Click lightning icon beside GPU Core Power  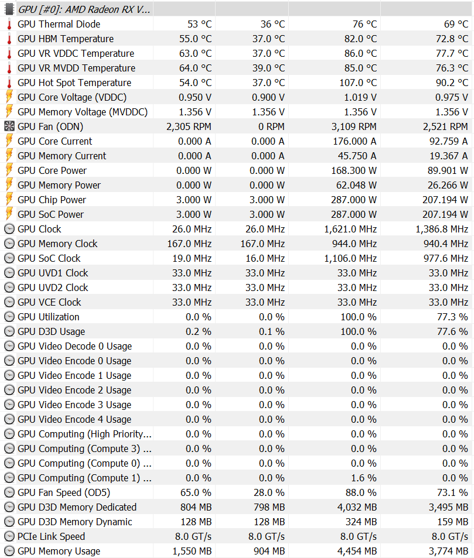(x=9, y=170)
